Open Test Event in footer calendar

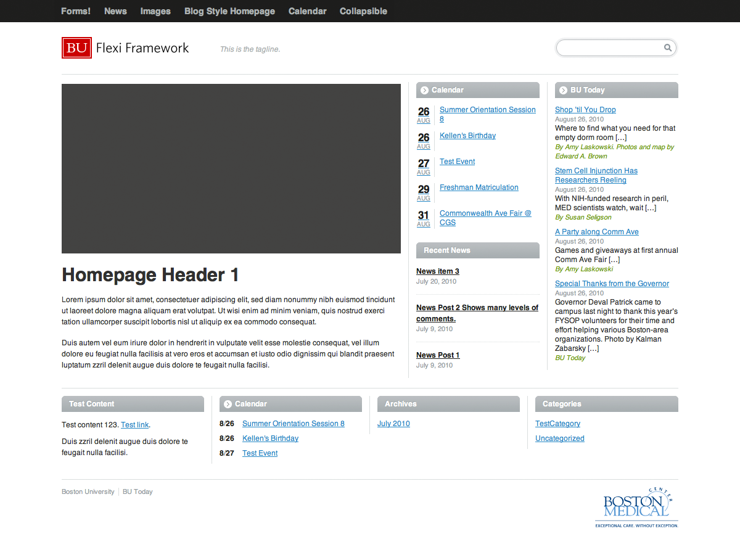click(x=260, y=453)
